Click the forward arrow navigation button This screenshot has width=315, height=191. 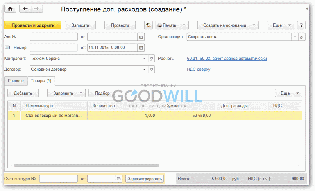36,9
